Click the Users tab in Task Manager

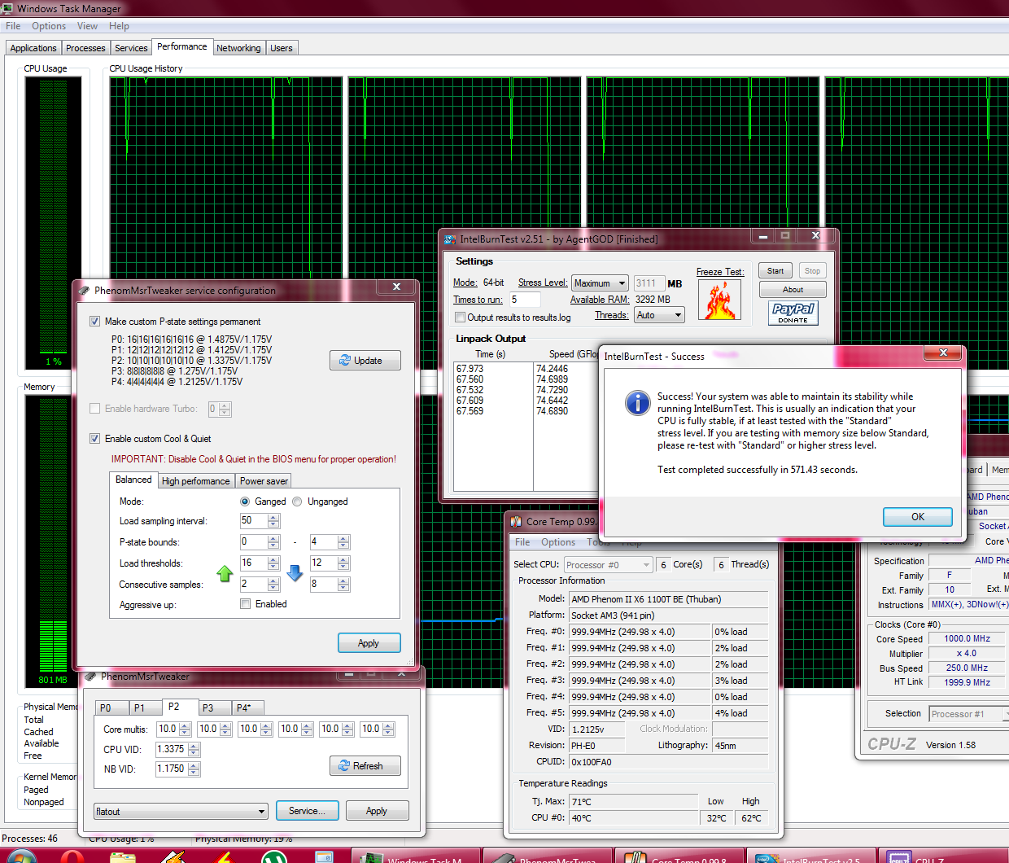point(282,48)
